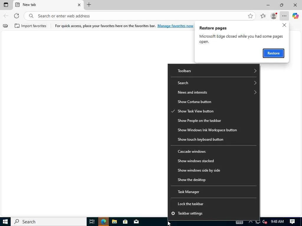Click the taskbar Search box

click(49, 222)
